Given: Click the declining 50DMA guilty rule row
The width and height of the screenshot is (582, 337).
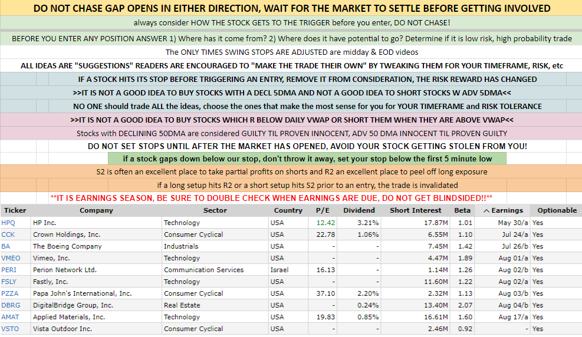Looking at the screenshot, I should pos(291,134).
